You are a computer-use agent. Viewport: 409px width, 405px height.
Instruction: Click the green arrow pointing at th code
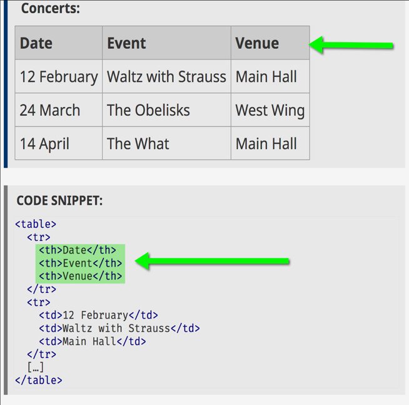[x=212, y=261]
